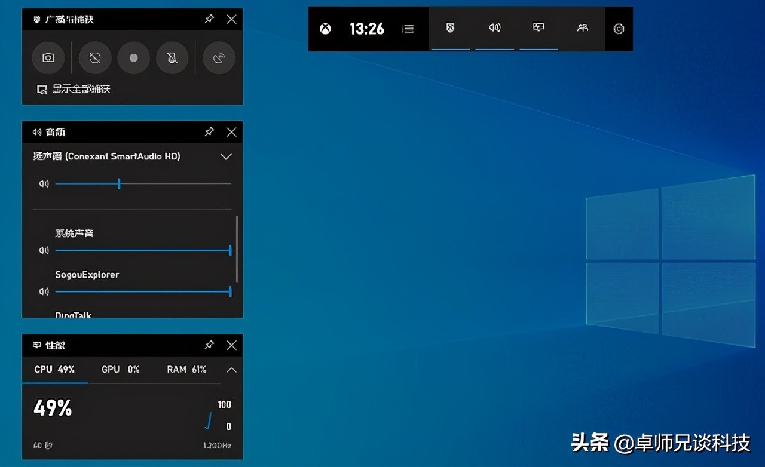The width and height of the screenshot is (765, 467).
Task: Record the last 30 seconds
Action: click(95, 58)
